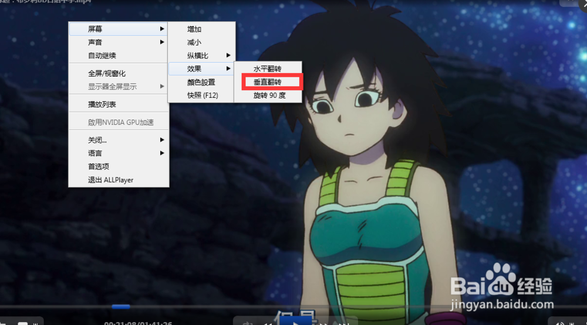The height and width of the screenshot is (325, 587).
Task: Expand the 效果 submenu
Action: pyautogui.click(x=201, y=69)
